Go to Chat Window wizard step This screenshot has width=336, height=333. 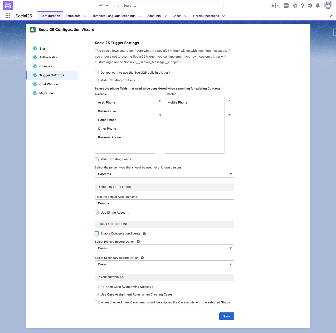[49, 84]
